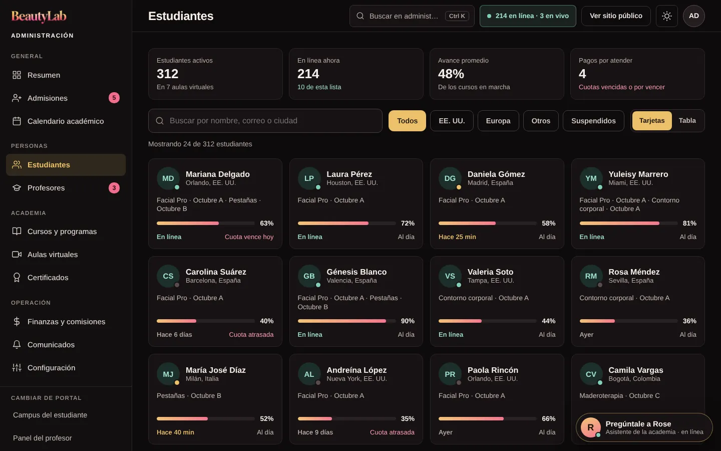Switch to Tabla view
The width and height of the screenshot is (721, 451).
click(x=687, y=121)
